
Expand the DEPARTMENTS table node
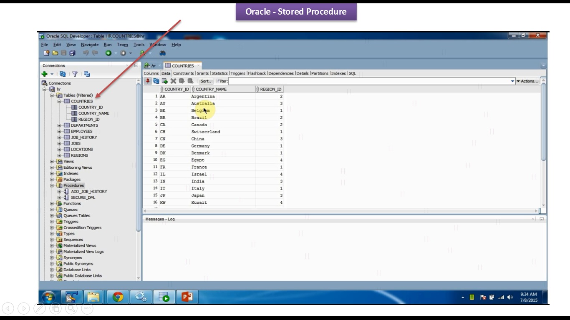click(59, 125)
